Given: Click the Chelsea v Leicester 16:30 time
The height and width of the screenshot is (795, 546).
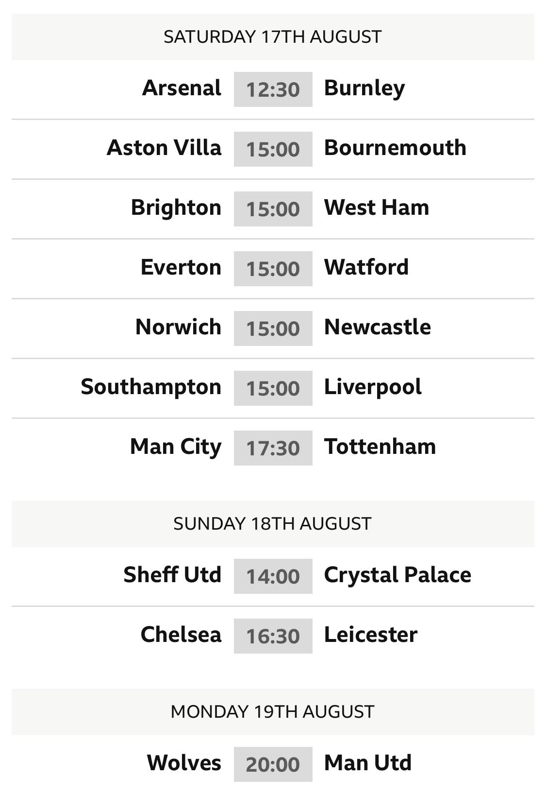Looking at the screenshot, I should point(273,636).
